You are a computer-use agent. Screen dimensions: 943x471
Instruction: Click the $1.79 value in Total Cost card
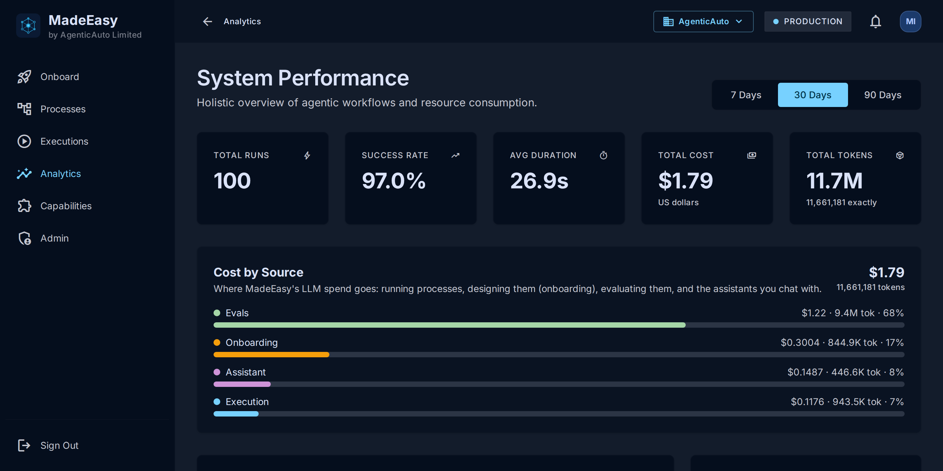(686, 181)
